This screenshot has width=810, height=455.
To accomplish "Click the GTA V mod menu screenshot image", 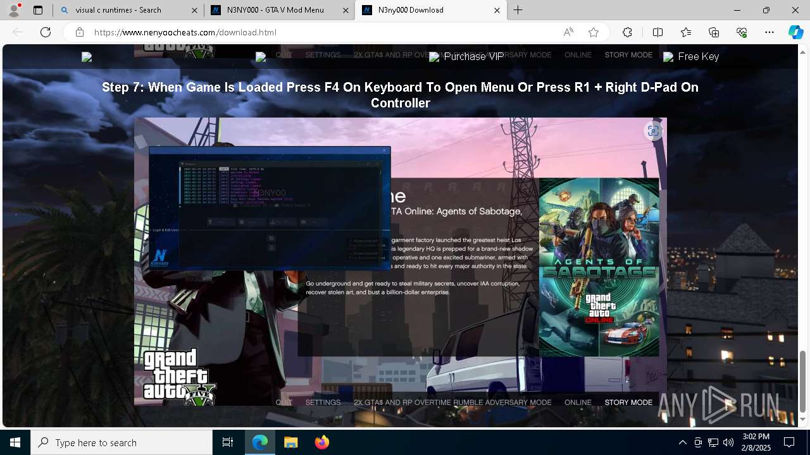I will coord(401,262).
